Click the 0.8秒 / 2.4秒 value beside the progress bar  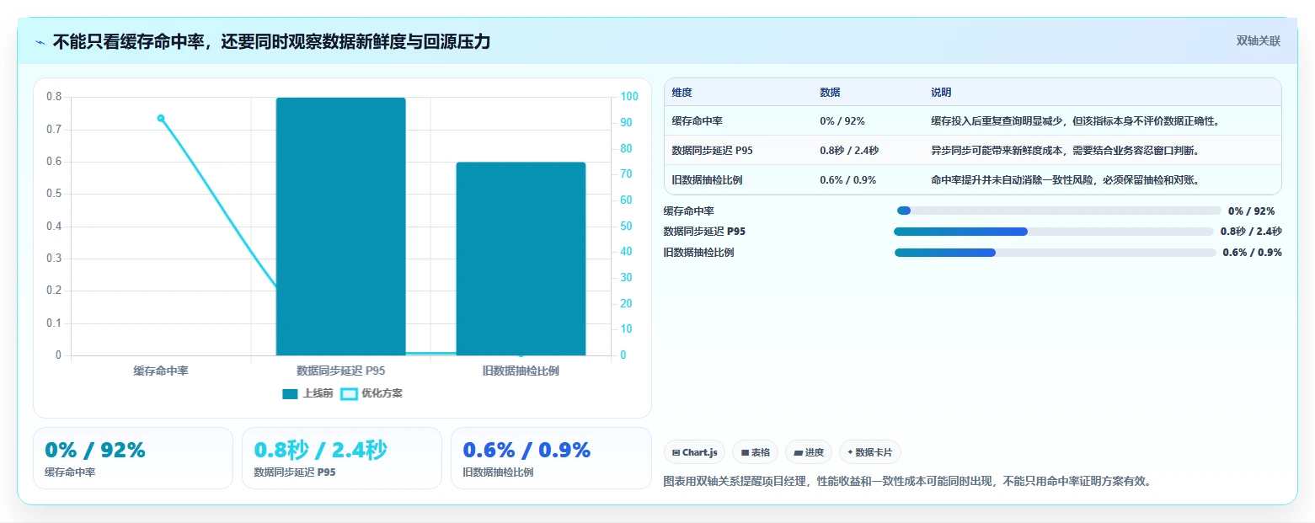click(x=1251, y=232)
